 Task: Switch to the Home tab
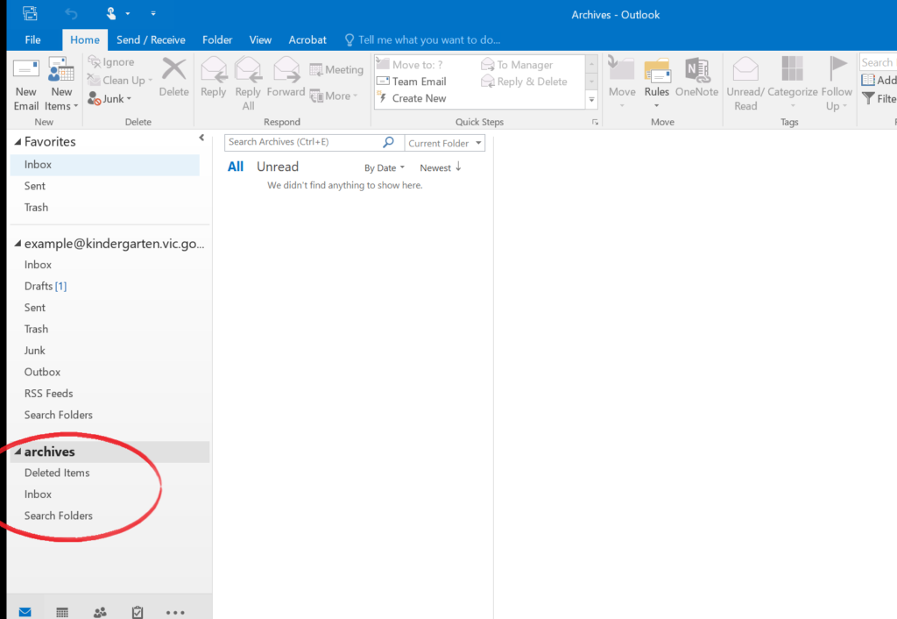[x=85, y=39]
